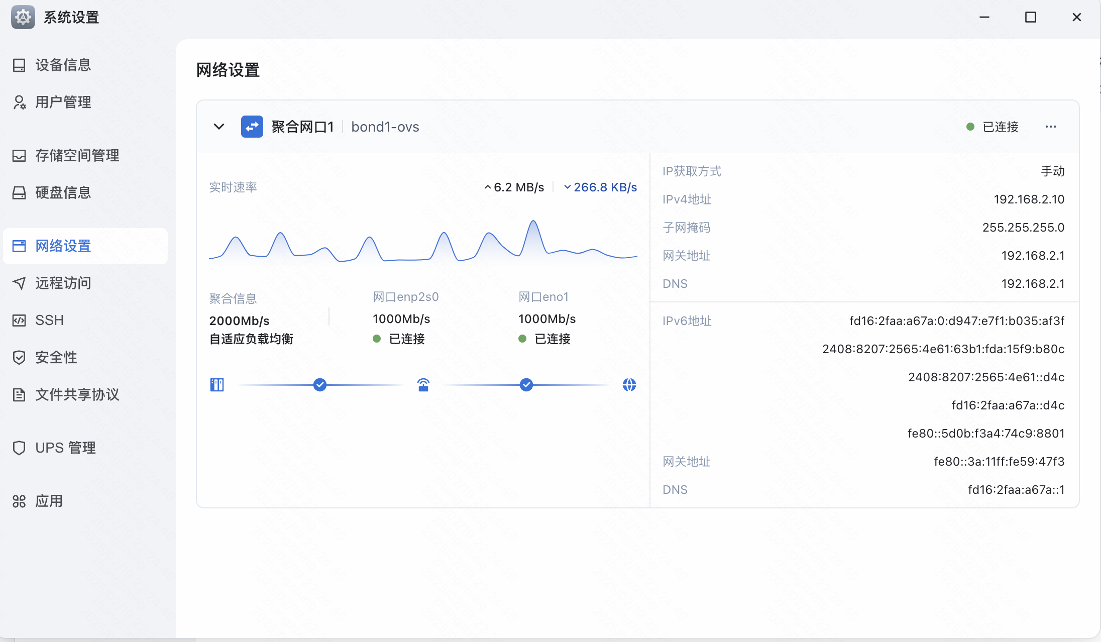
Task: Click the 系统设置 gear app icon
Action: click(23, 17)
